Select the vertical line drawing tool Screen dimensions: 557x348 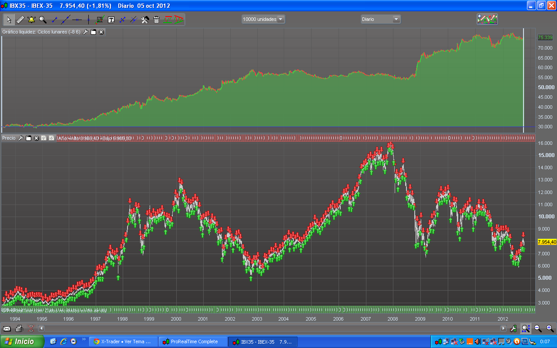[x=88, y=20]
